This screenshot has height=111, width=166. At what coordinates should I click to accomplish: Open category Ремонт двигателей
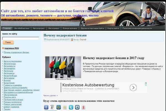pyautogui.click(x=13, y=104)
